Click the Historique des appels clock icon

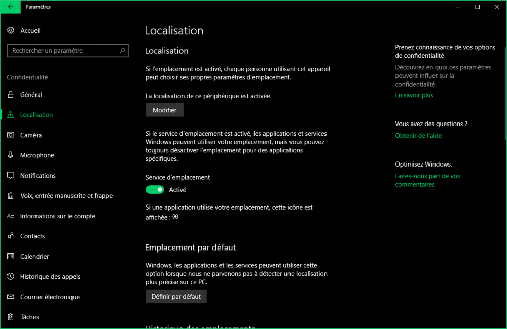point(11,277)
